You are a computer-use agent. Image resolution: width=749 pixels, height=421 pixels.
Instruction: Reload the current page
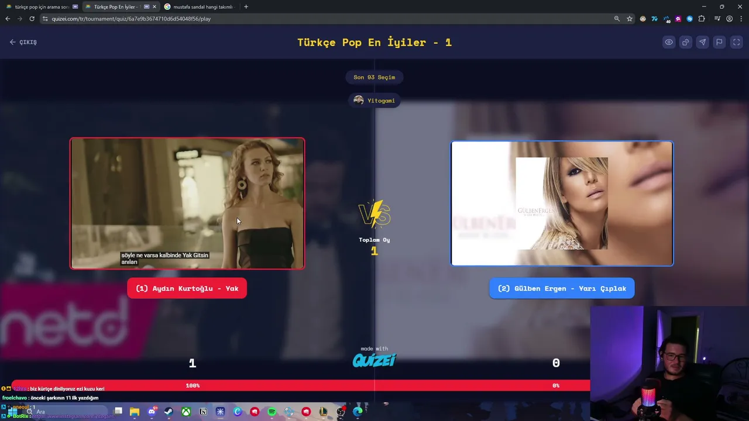tap(32, 19)
